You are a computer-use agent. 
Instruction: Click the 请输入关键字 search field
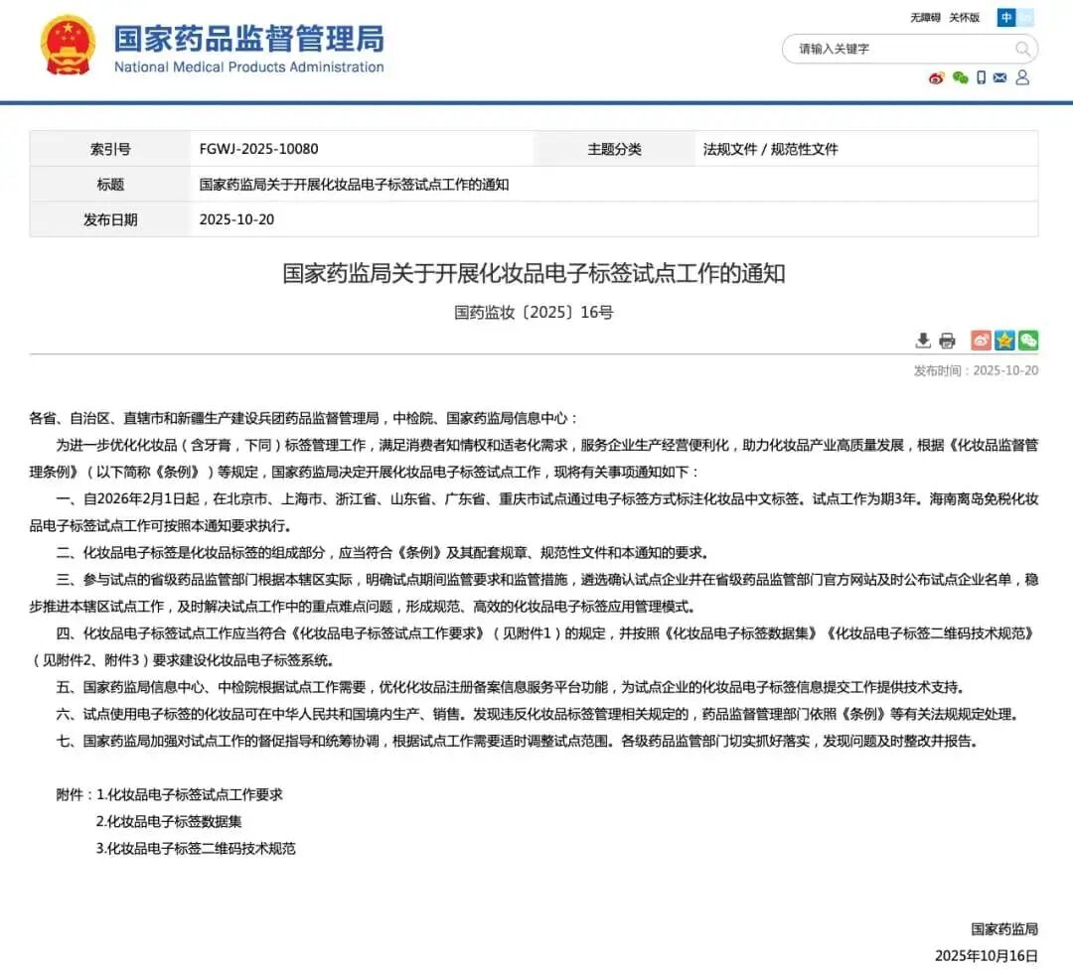pyautogui.click(x=894, y=49)
